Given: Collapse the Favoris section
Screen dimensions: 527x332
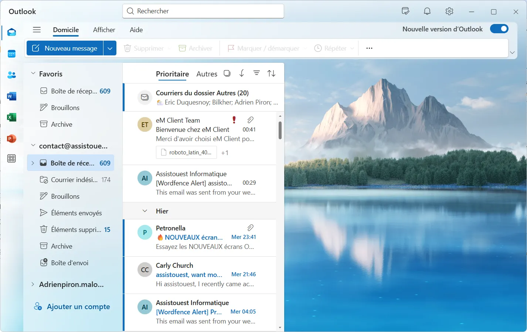Looking at the screenshot, I should point(33,73).
